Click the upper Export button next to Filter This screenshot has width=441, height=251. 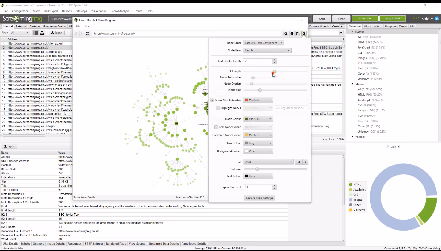pos(57,33)
